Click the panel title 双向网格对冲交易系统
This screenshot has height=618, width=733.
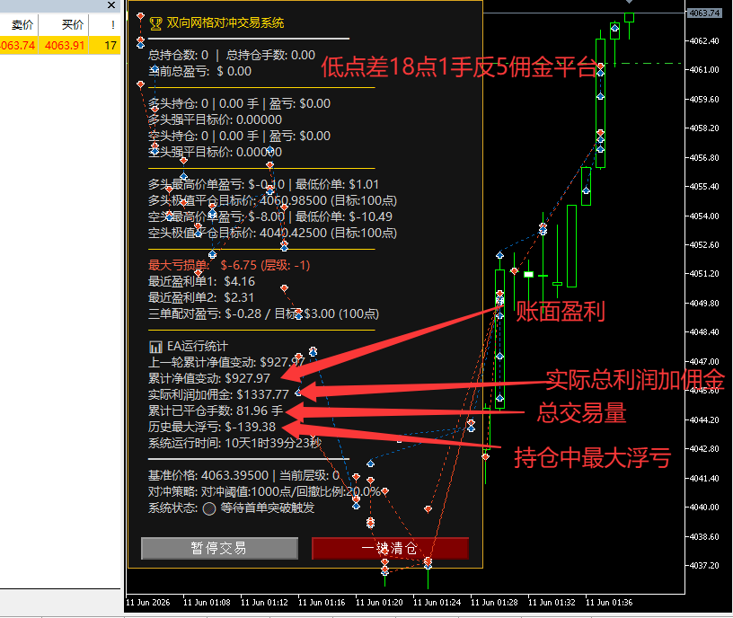225,23
